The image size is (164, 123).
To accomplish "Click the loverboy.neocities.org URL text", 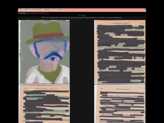I will pyautogui.click(x=38, y=13).
